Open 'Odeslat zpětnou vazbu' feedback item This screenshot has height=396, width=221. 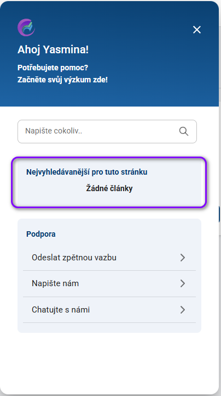pos(109,258)
